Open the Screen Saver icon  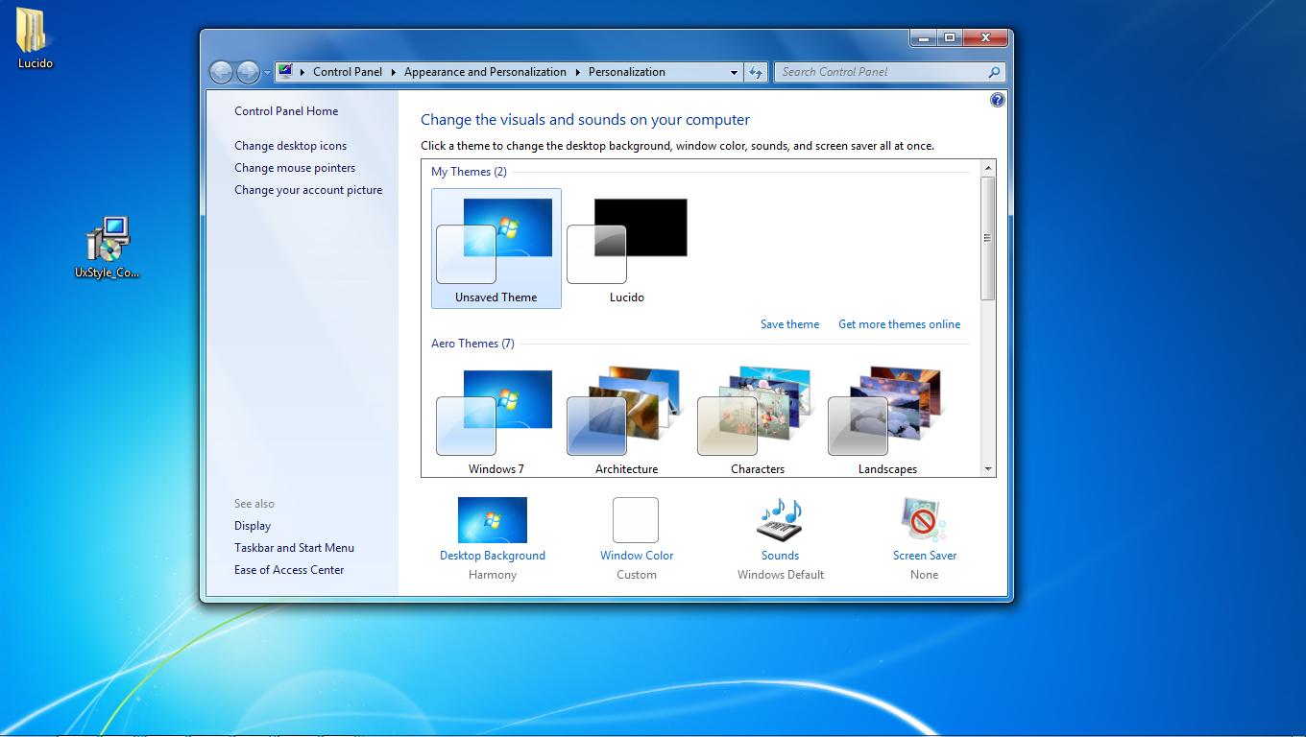point(924,520)
